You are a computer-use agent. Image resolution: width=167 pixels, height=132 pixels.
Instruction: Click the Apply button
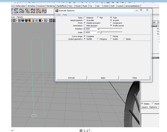click(x=103, y=78)
